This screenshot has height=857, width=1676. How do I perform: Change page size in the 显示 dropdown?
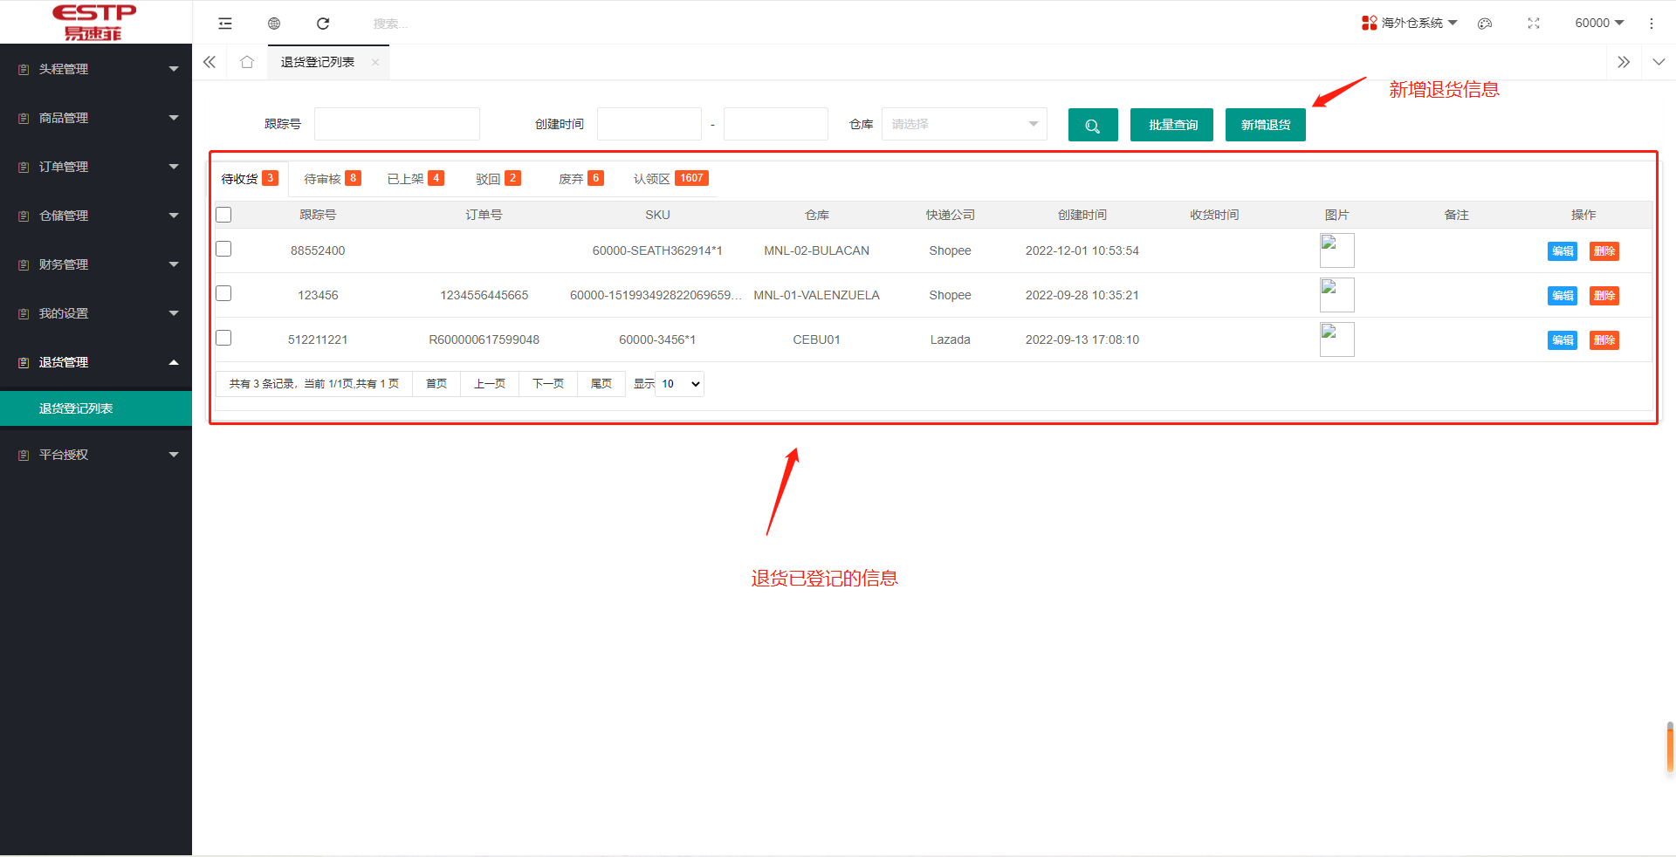680,384
